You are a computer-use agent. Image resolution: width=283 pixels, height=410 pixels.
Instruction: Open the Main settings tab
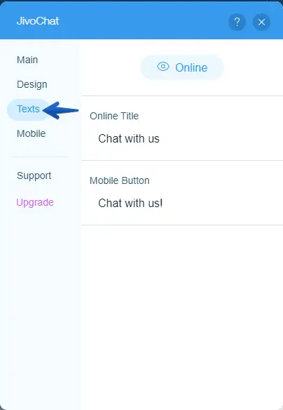[x=27, y=60]
